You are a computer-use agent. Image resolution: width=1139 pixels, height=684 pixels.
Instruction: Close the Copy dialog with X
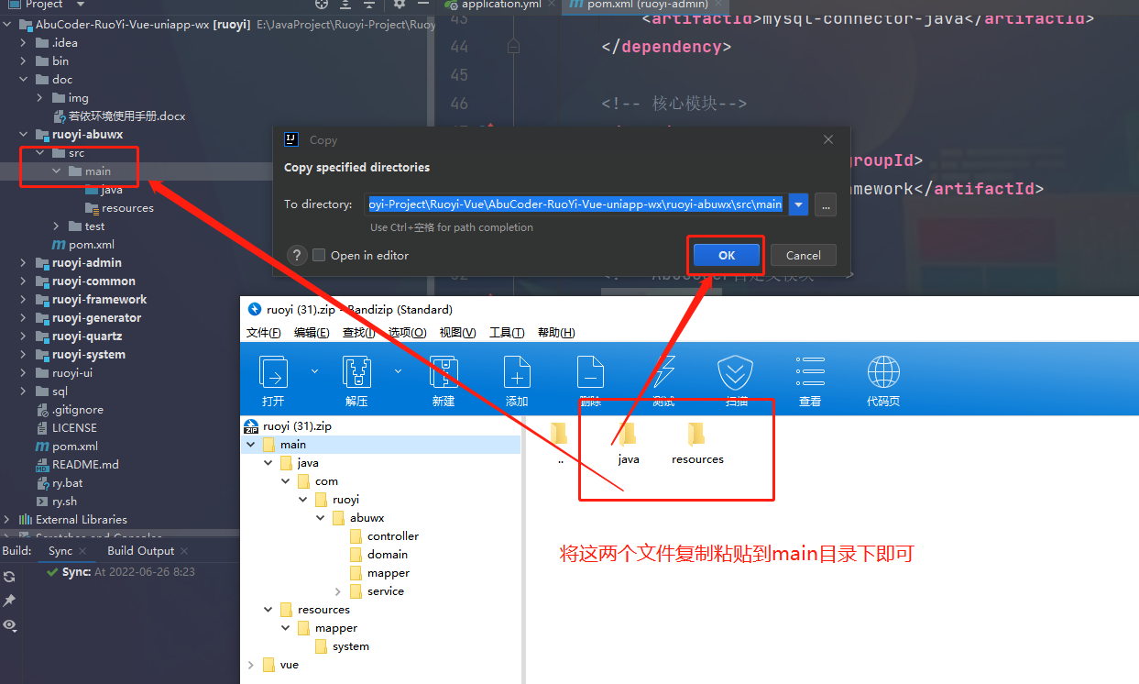828,140
